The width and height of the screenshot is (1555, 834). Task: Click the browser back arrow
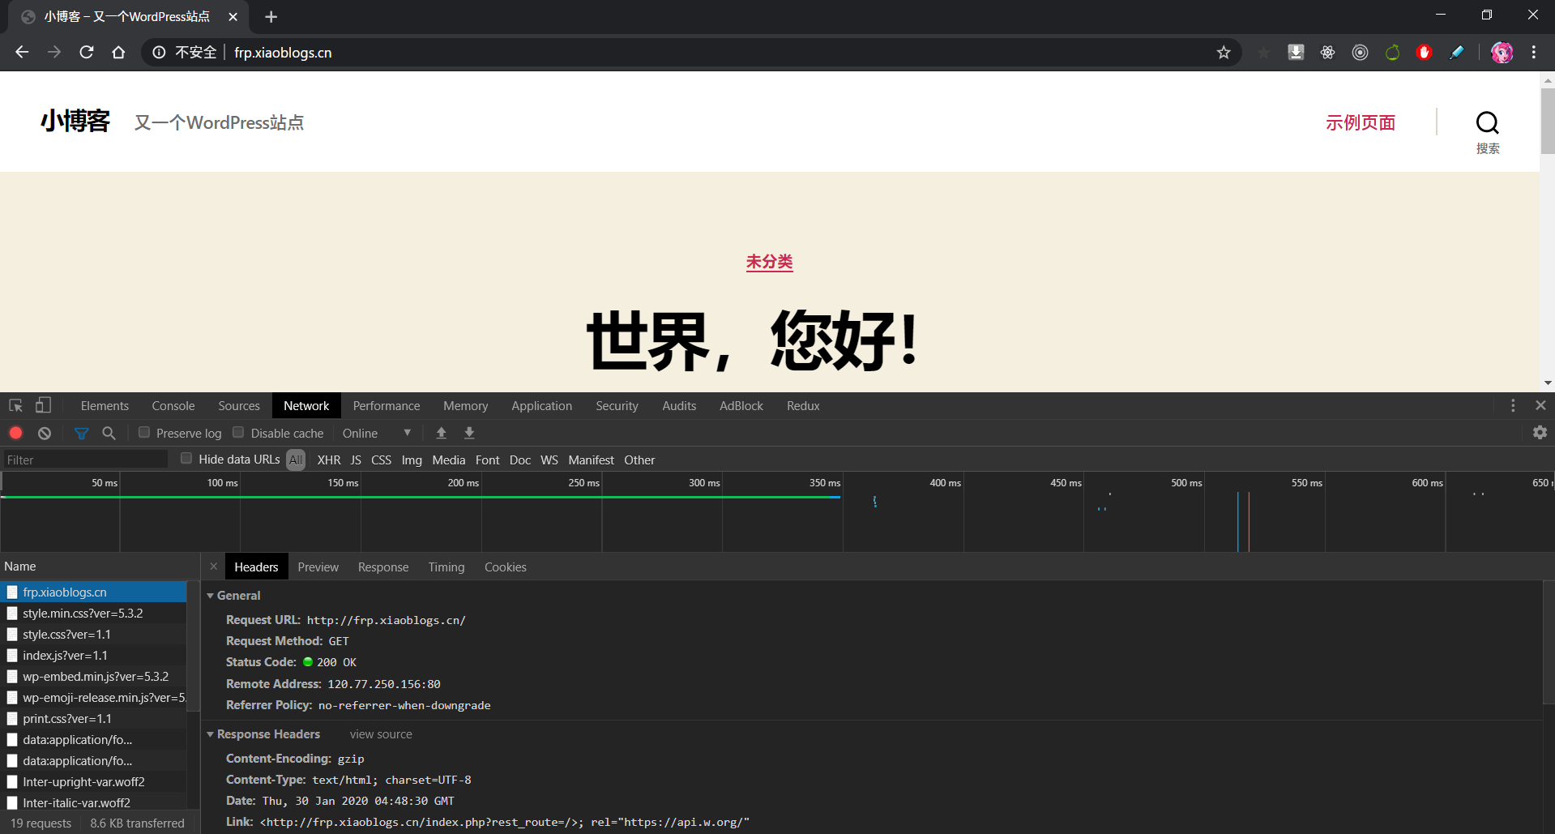(22, 52)
